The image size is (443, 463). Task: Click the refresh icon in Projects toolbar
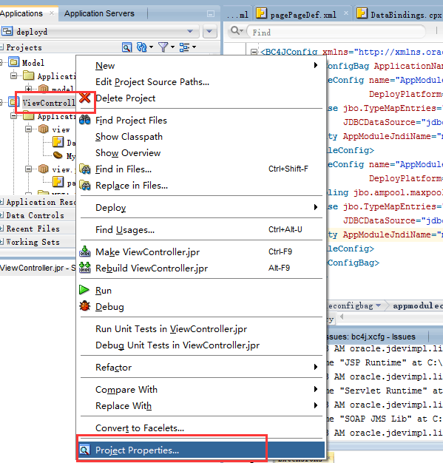142,47
